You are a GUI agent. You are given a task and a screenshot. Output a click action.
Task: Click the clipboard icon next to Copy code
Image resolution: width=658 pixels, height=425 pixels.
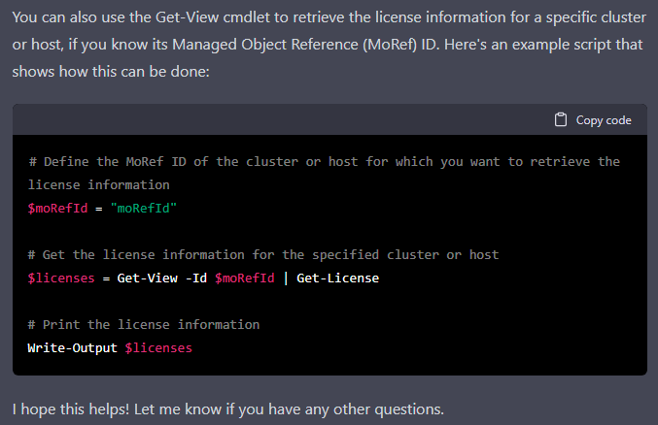[x=561, y=120]
